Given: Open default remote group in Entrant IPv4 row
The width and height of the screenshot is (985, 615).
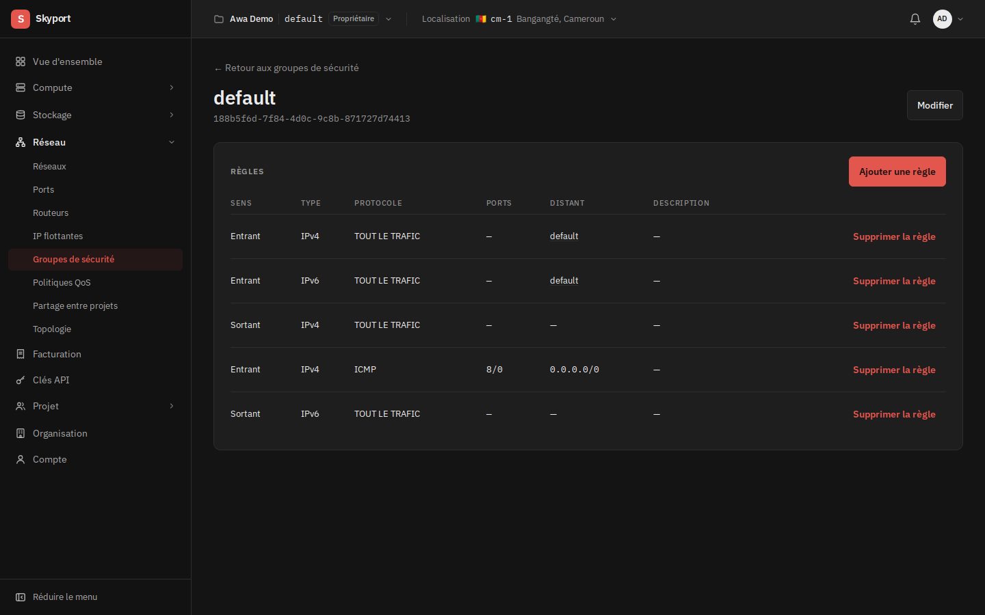Looking at the screenshot, I should pos(564,236).
